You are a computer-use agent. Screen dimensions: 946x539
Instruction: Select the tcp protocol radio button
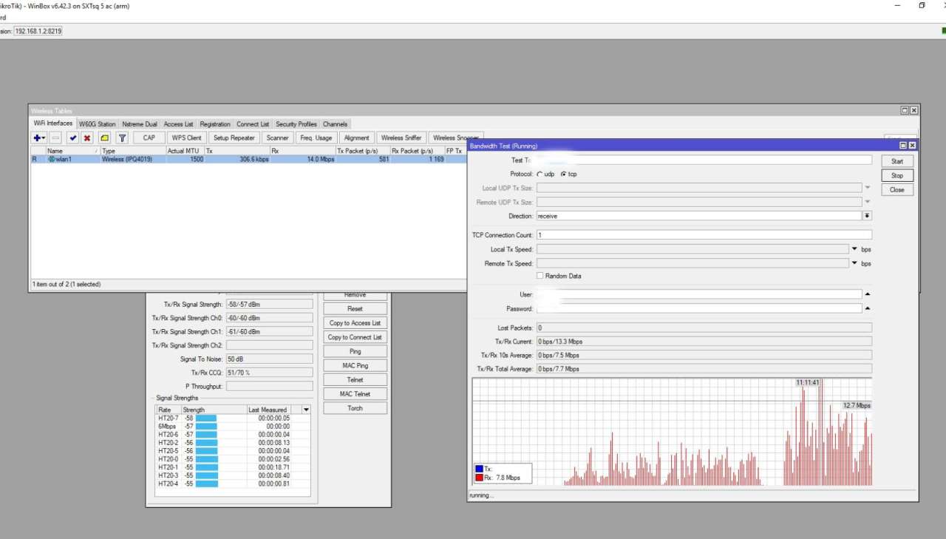(x=563, y=174)
